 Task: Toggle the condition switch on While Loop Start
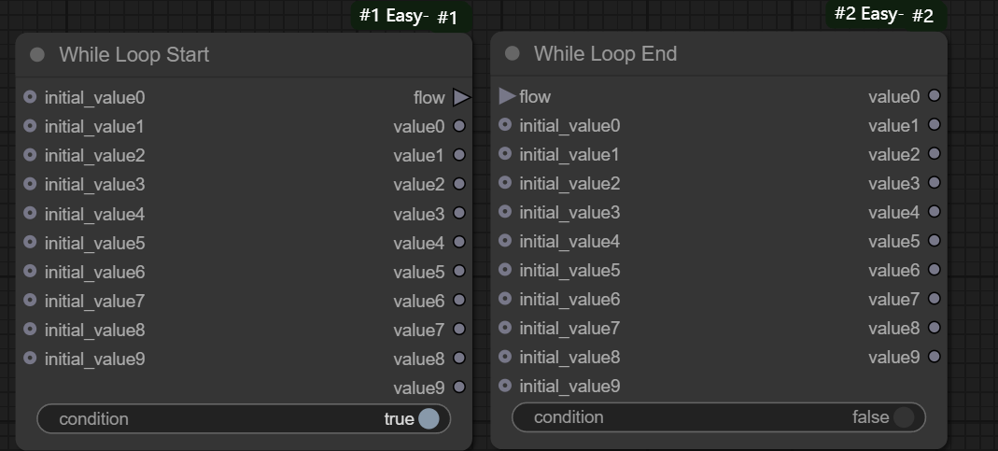(429, 418)
